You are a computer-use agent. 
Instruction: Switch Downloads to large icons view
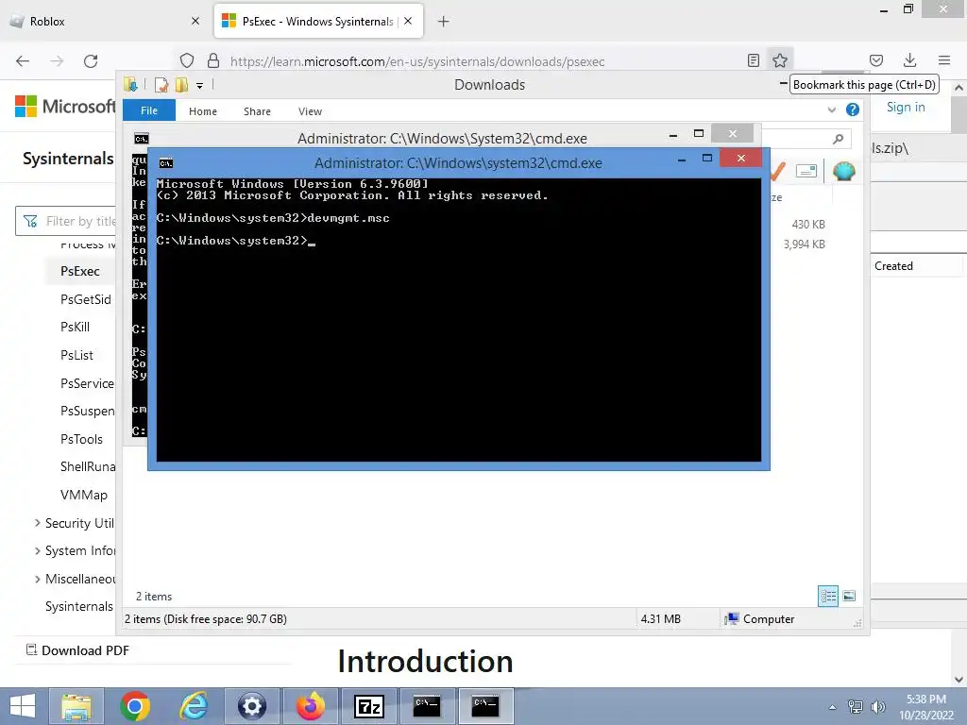tap(849, 596)
